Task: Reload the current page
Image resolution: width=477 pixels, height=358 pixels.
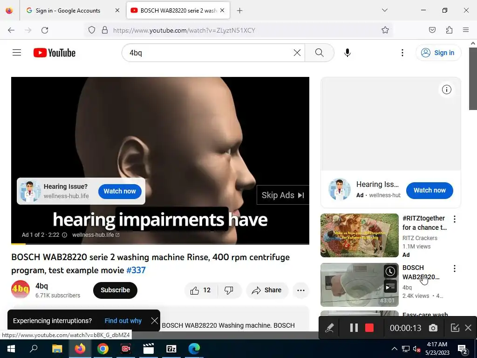Action: click(45, 30)
